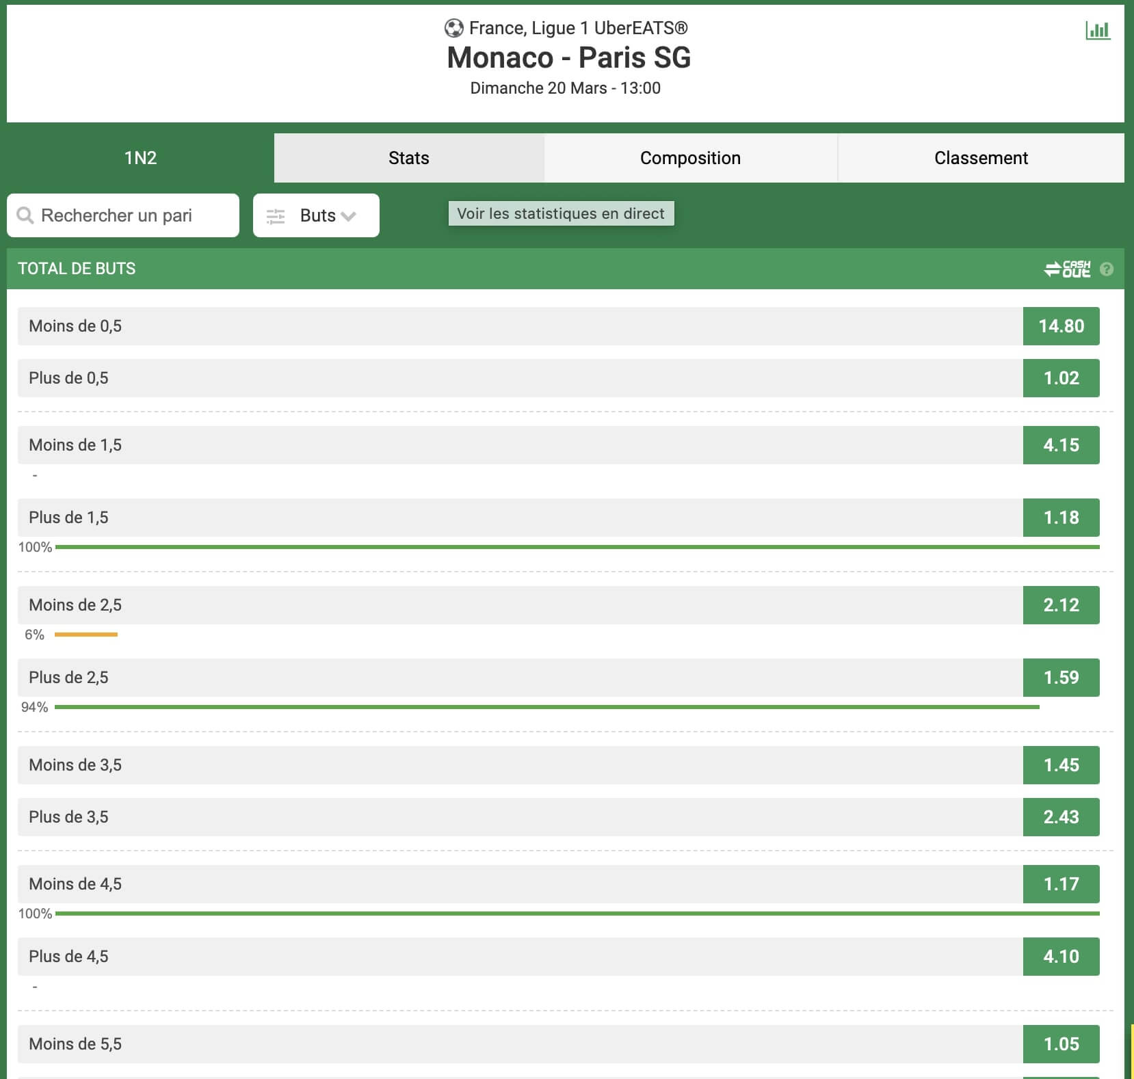This screenshot has height=1079, width=1134.
Task: Click the Moins de 1,5 row label
Action: pyautogui.click(x=75, y=445)
